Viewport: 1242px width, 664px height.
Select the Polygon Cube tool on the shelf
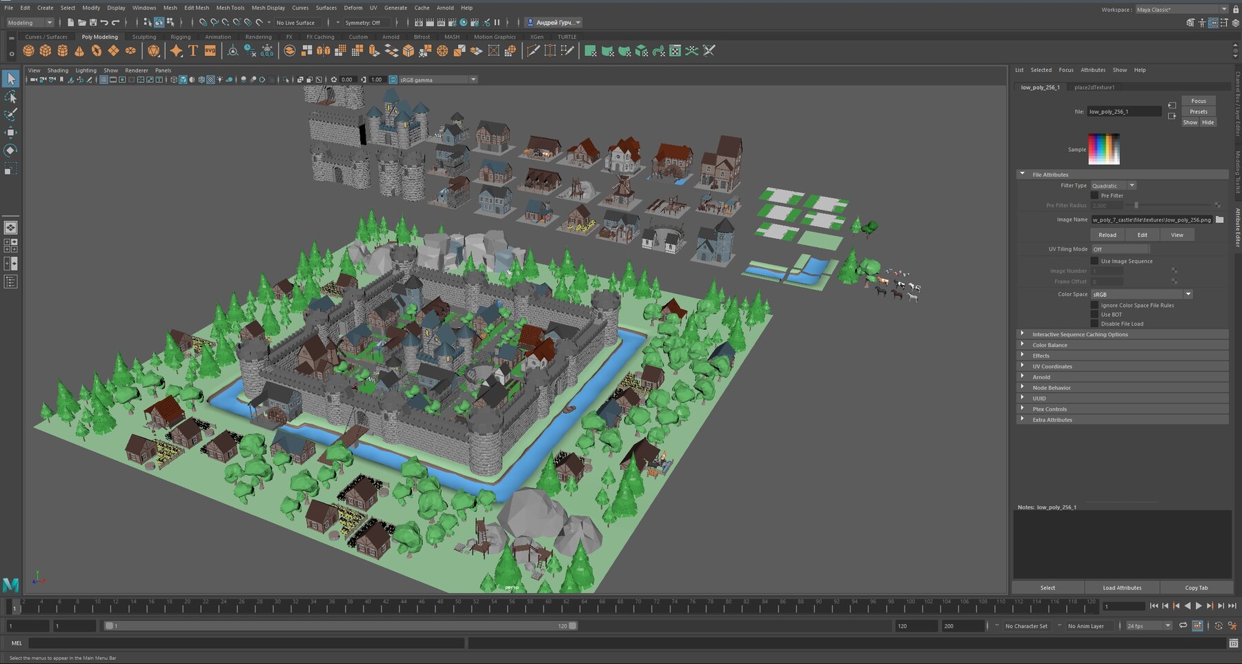pos(46,50)
